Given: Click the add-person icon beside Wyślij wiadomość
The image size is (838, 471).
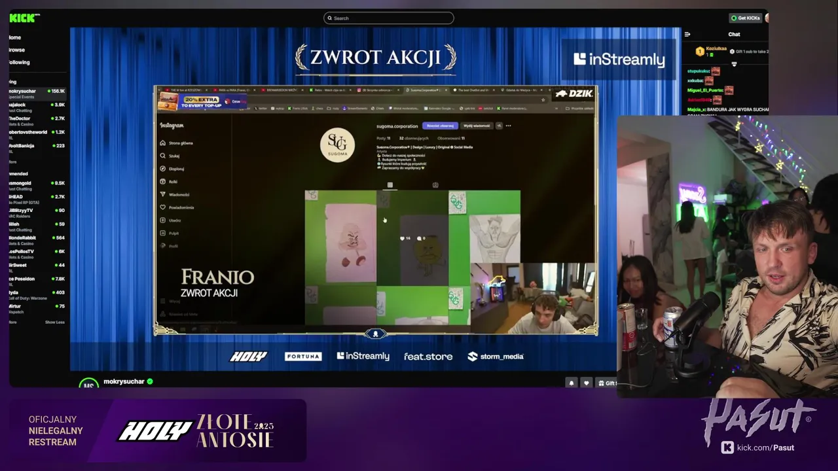Looking at the screenshot, I should tap(498, 126).
